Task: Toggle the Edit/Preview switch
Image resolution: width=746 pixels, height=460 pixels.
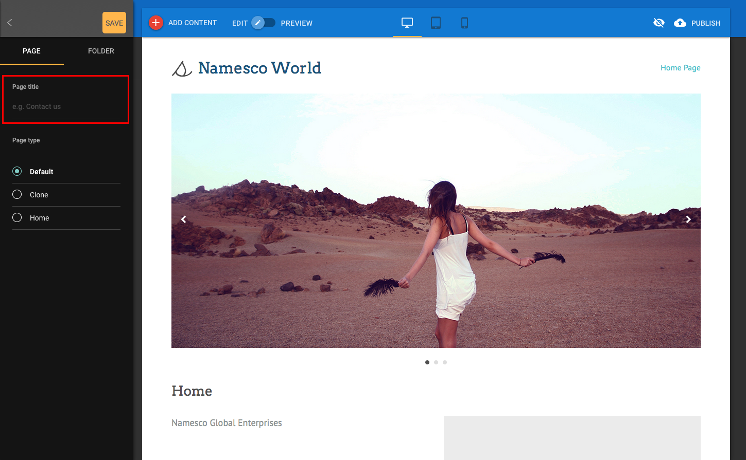Action: 263,23
